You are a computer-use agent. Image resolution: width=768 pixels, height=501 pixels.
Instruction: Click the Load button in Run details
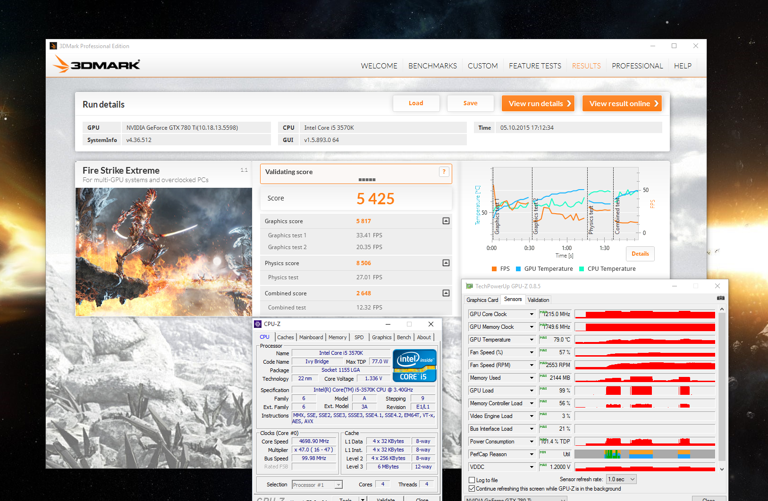416,103
